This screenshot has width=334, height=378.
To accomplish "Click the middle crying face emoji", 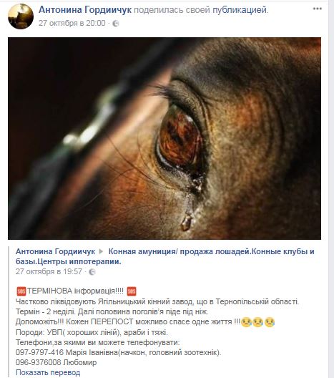I will [258, 322].
